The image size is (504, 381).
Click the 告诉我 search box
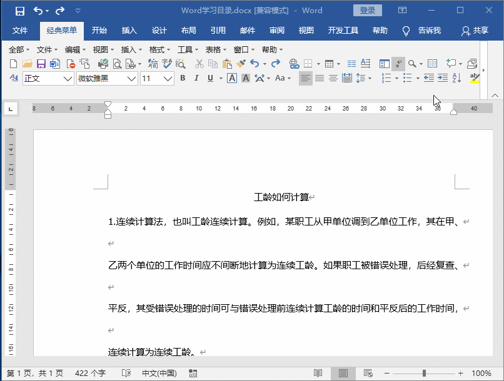pos(421,31)
